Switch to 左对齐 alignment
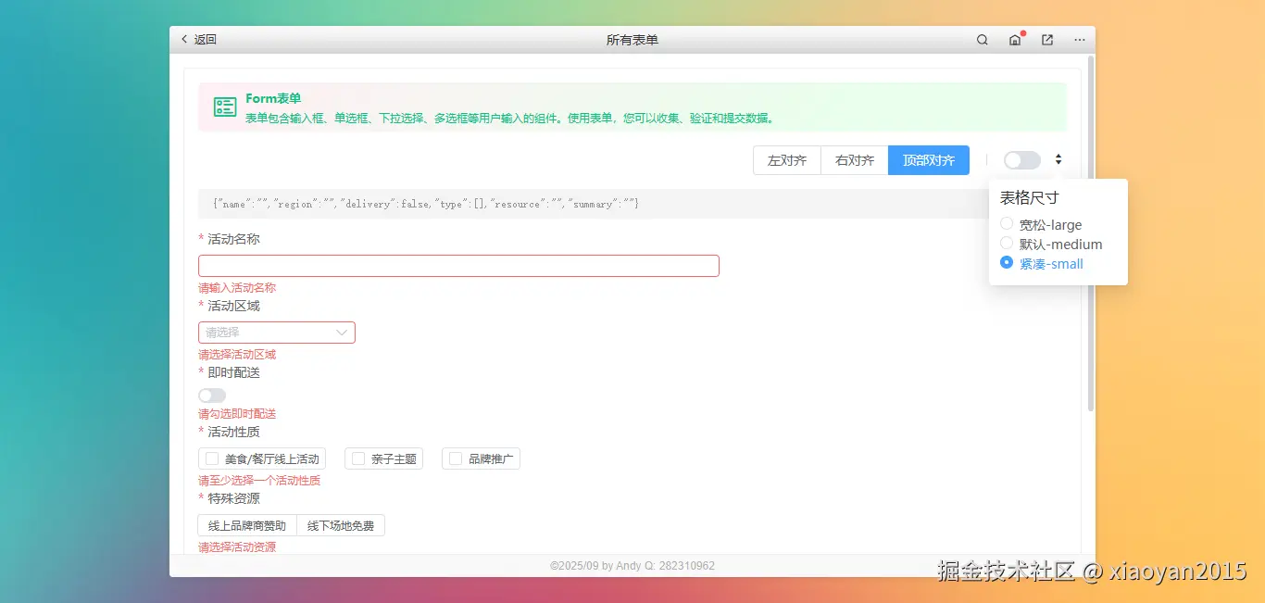The height and width of the screenshot is (603, 1265). tap(786, 159)
